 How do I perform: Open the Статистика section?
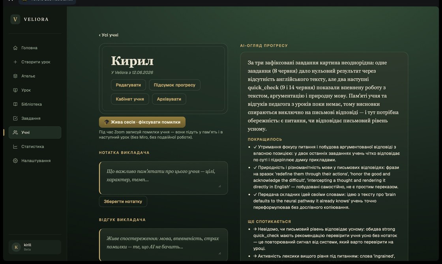[35, 146]
